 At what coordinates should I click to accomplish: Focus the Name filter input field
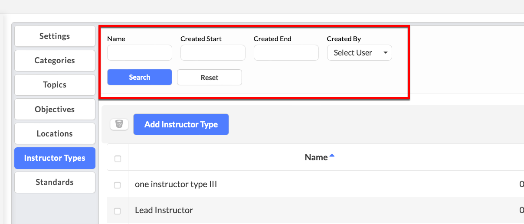(x=140, y=53)
